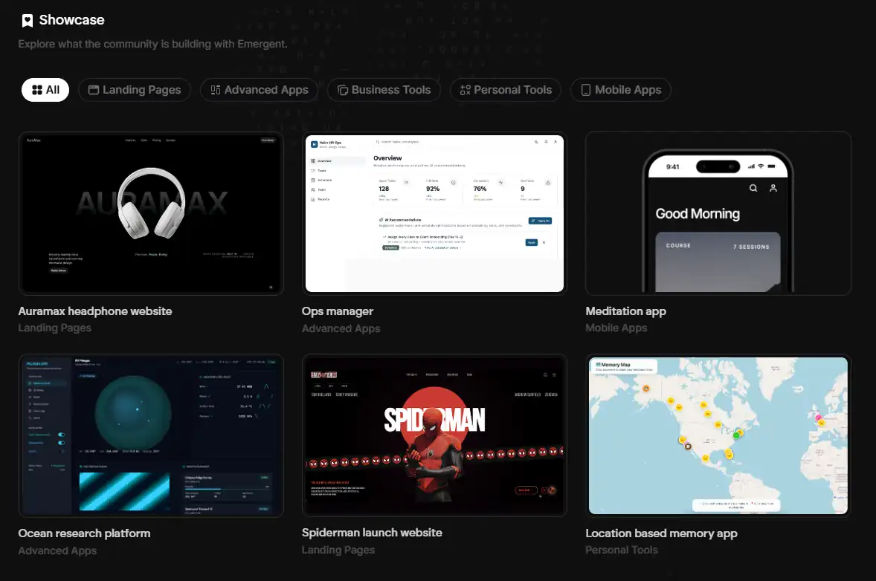Click the Business Tools filter icon
876x581 pixels.
343,90
